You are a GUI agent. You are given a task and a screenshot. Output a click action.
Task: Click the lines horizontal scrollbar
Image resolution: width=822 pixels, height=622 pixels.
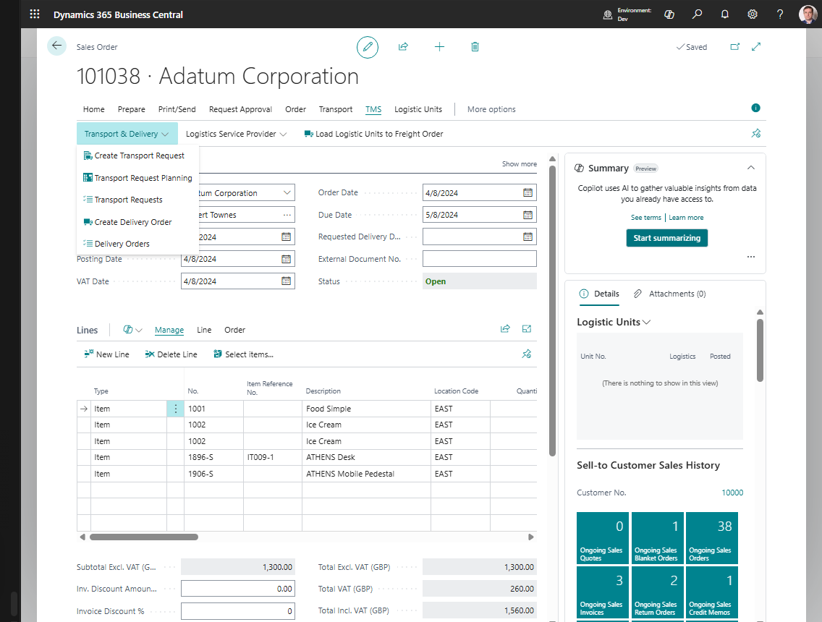tap(144, 537)
